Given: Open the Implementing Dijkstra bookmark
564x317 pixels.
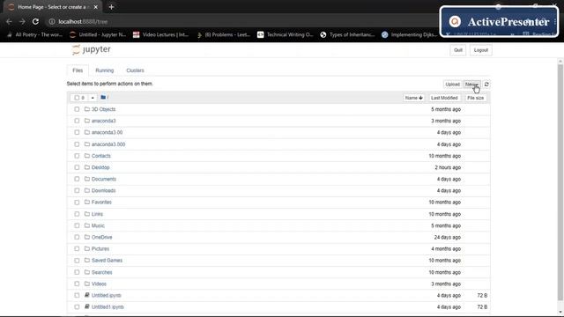Looking at the screenshot, I should [x=410, y=35].
